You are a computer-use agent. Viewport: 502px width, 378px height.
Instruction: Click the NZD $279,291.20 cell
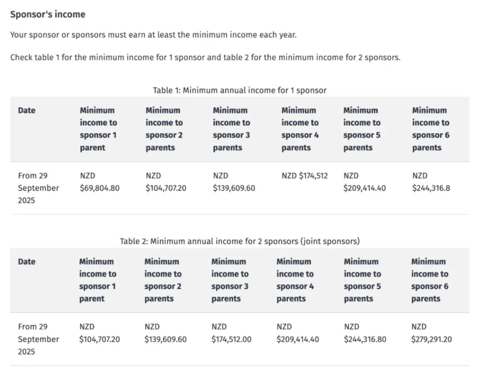(x=431, y=333)
